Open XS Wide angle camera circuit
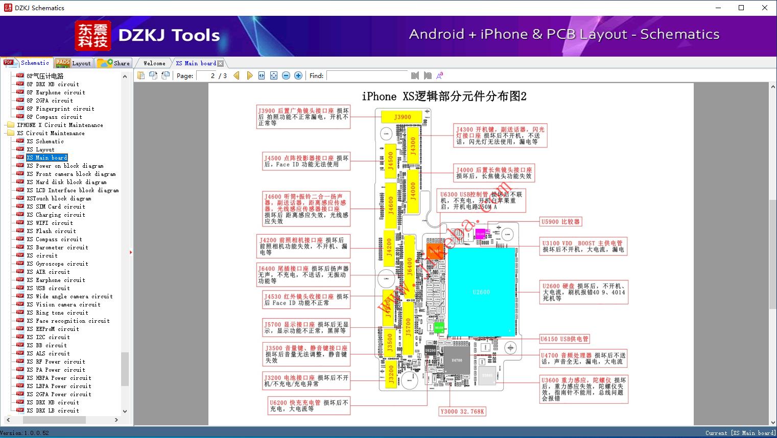 click(x=70, y=296)
